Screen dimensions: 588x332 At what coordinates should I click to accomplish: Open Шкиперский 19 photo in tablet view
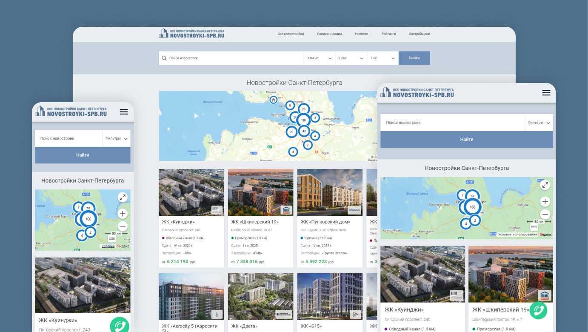[511, 274]
